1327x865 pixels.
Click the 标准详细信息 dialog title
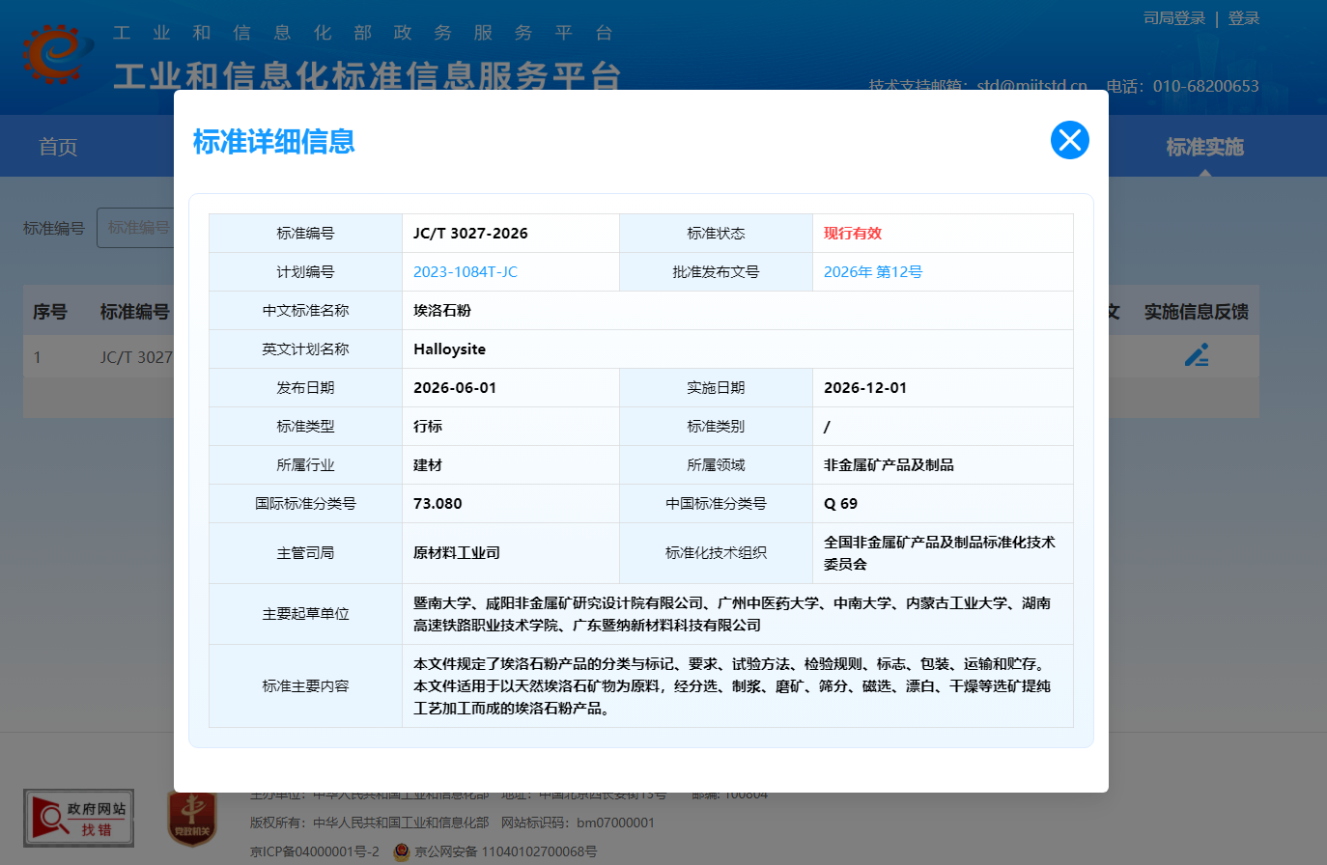click(273, 142)
